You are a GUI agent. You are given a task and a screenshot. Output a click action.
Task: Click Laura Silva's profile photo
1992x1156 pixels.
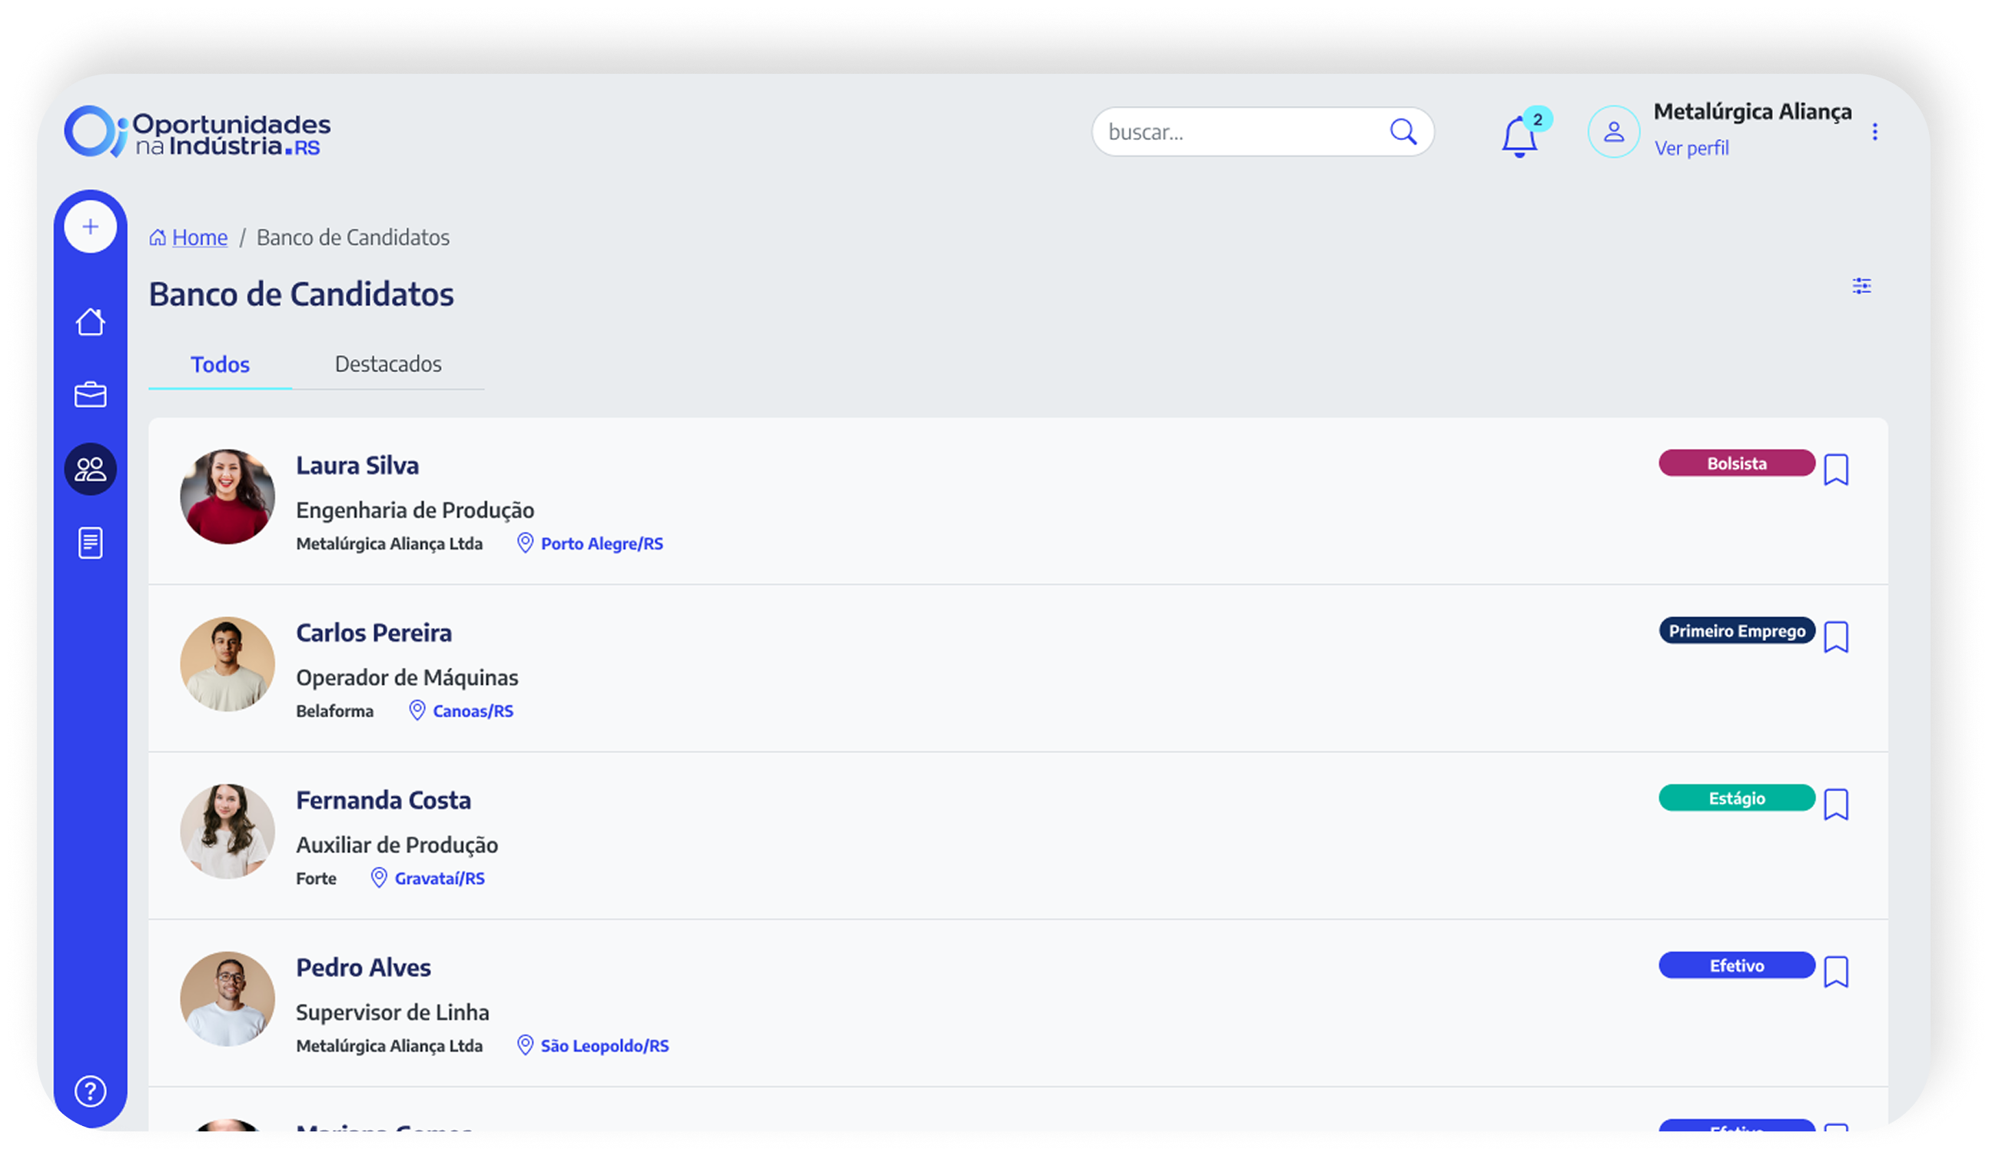[x=227, y=497]
